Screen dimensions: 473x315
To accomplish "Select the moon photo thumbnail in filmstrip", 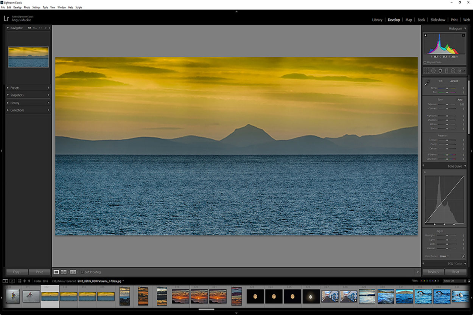I will [x=255, y=296].
